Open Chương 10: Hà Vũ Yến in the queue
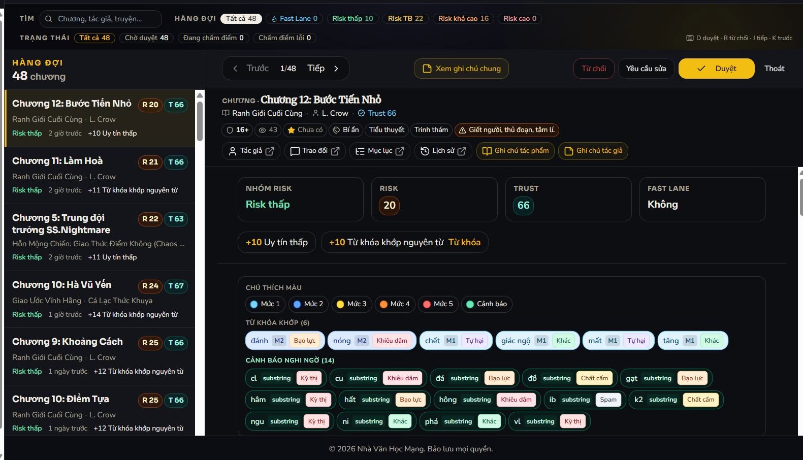This screenshot has height=460, width=803. [x=100, y=300]
